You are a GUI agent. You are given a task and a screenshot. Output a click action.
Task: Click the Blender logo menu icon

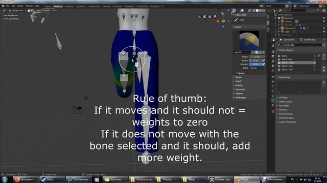click(x=3, y=6)
